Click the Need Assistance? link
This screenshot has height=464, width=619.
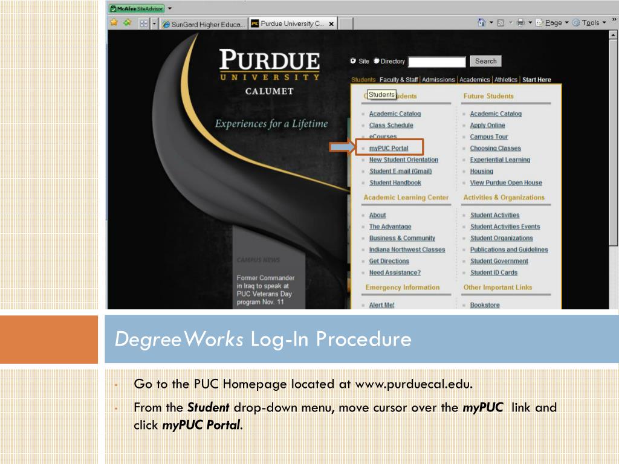point(395,272)
